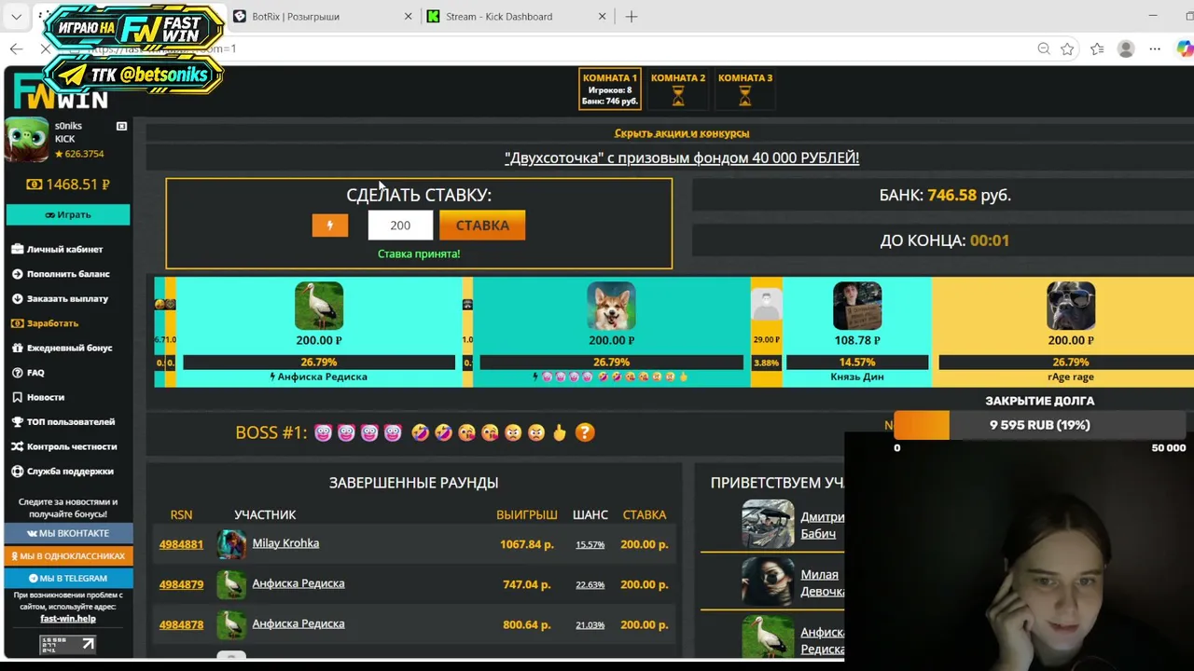Screen dimensions: 1194x671
Task: Open Заказать выплату in the sidebar
Action: 60,298
